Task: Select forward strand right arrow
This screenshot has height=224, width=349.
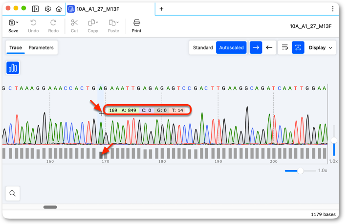Action: 256,47
